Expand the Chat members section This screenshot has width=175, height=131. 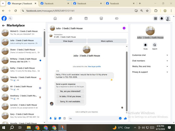pyautogui.click(x=150, y=61)
